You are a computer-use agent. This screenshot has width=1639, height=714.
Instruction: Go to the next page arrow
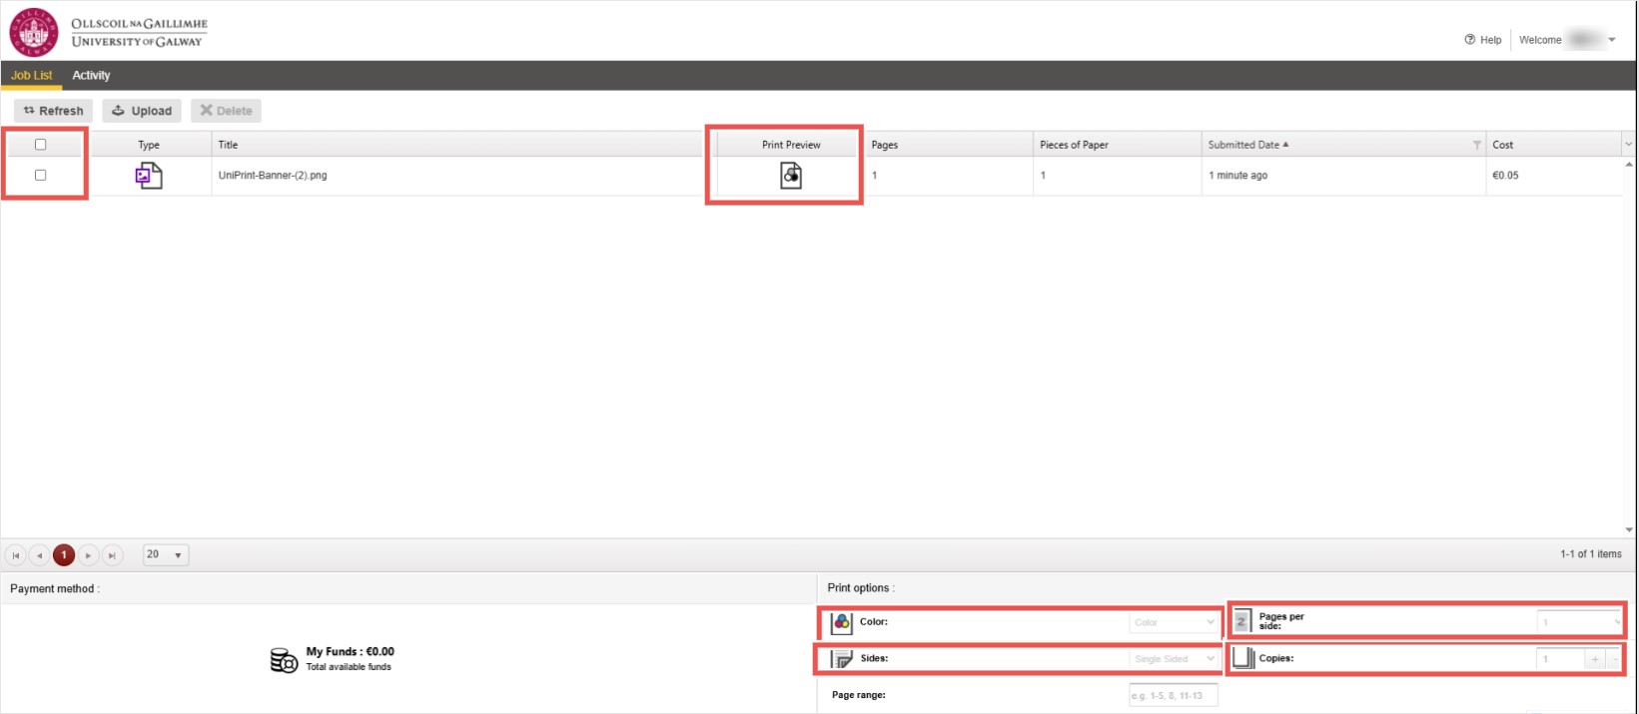(89, 555)
